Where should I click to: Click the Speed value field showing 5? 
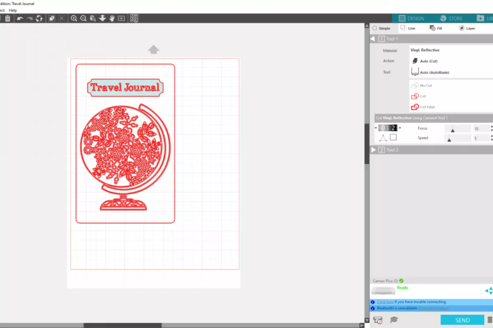pyautogui.click(x=481, y=138)
